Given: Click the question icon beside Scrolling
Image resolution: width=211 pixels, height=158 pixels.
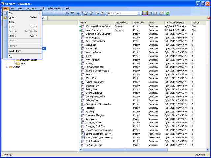Looking at the screenshot, I should coord(83,112).
